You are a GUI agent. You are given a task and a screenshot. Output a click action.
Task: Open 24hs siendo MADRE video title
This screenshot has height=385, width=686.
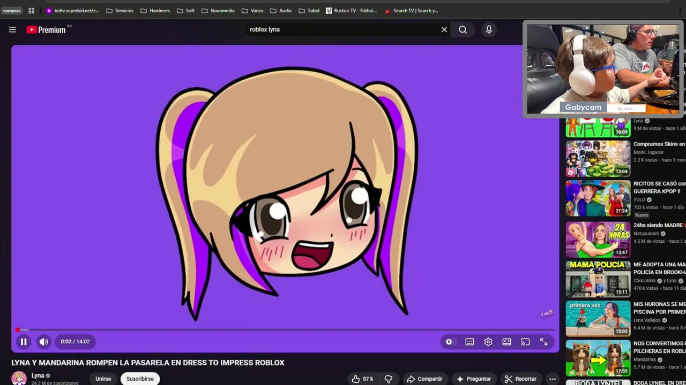pos(660,226)
